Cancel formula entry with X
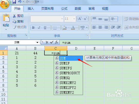139x104 pixels. tap(47, 42)
